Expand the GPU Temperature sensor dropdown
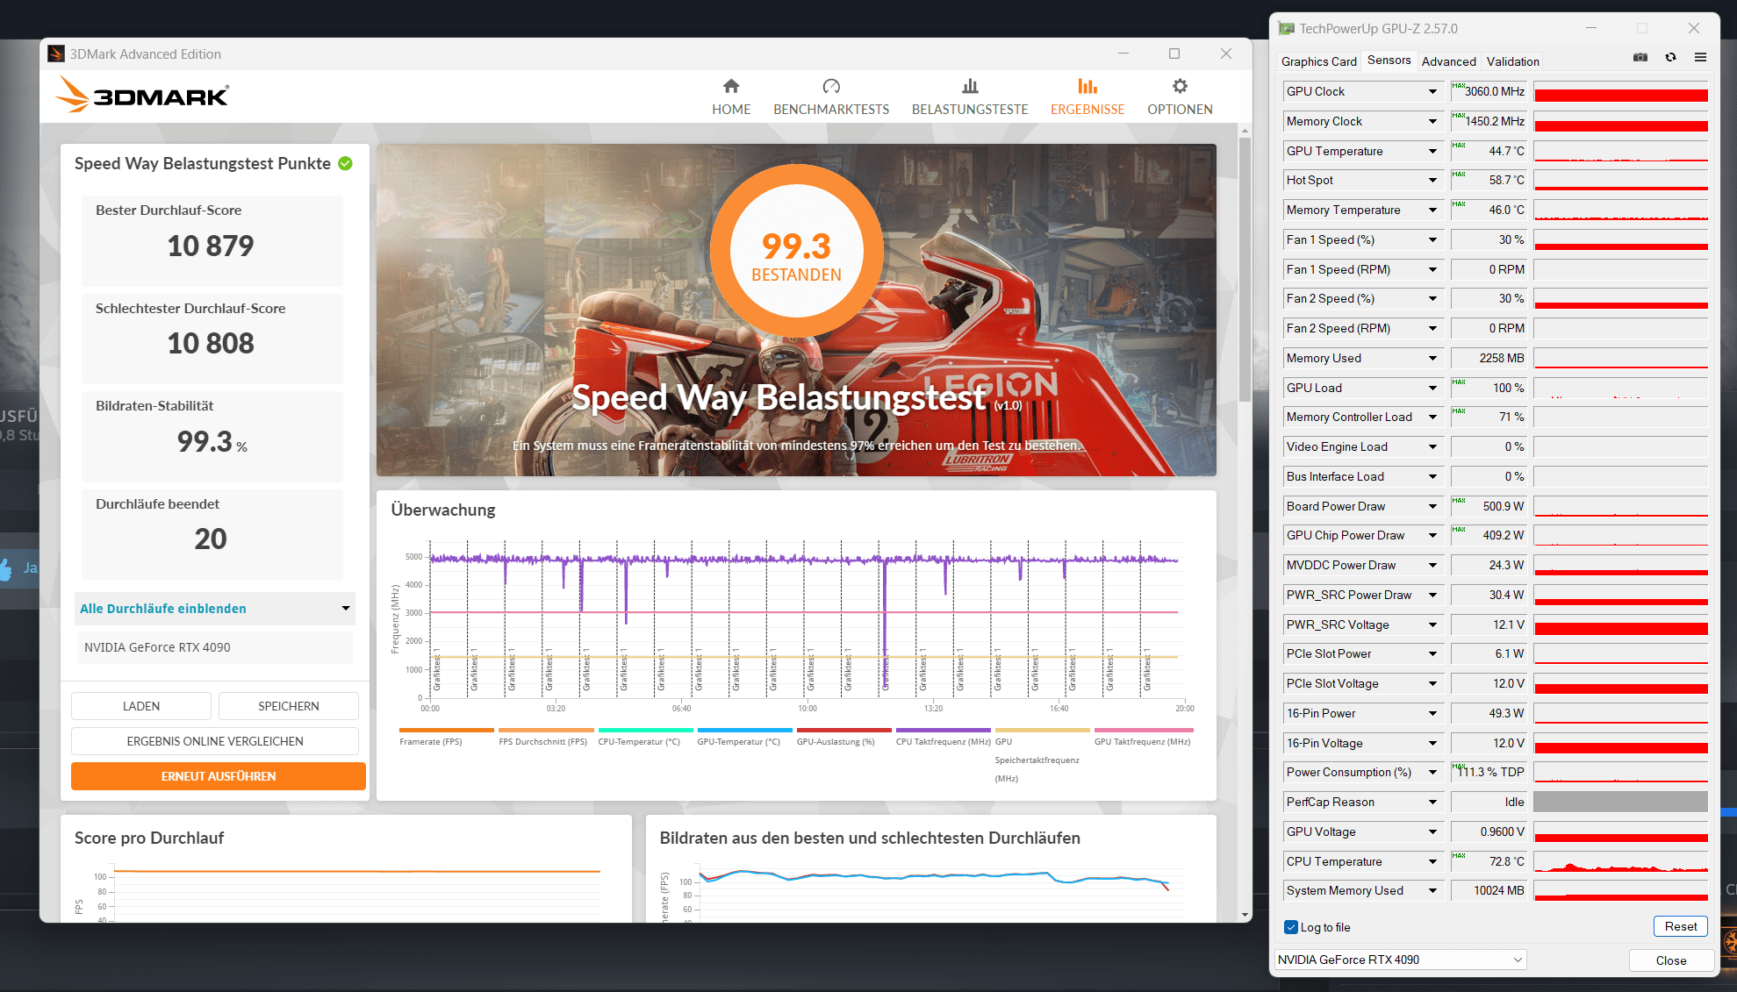Viewport: 1737px width, 992px height. 1432,151
